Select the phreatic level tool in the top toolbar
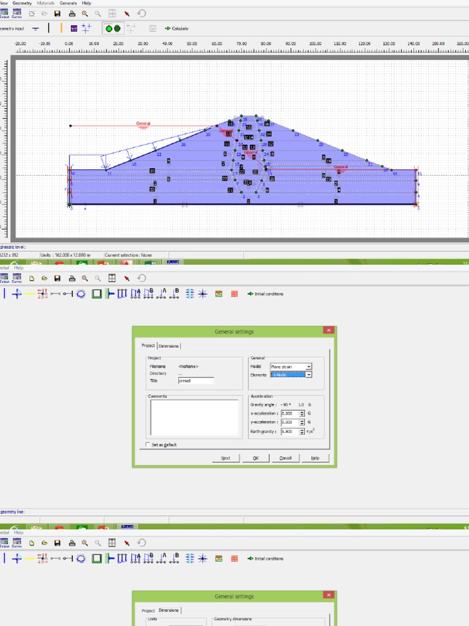Viewport: 469px width, 626px height. (x=35, y=28)
